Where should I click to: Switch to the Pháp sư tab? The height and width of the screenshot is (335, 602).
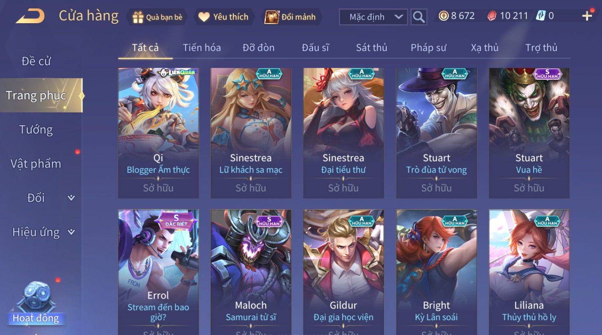(x=428, y=48)
